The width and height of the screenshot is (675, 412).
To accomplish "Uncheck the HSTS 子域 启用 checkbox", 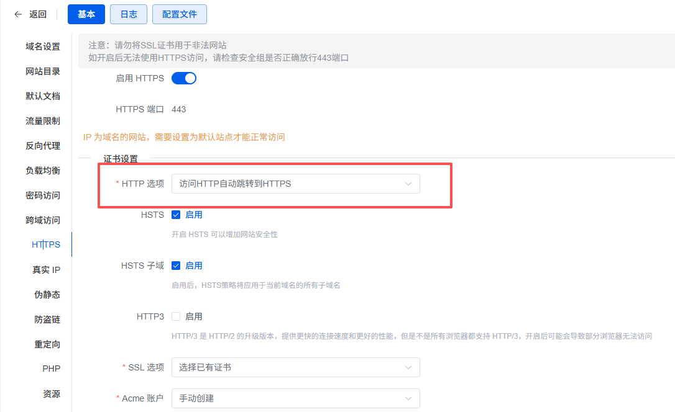I will pos(176,266).
